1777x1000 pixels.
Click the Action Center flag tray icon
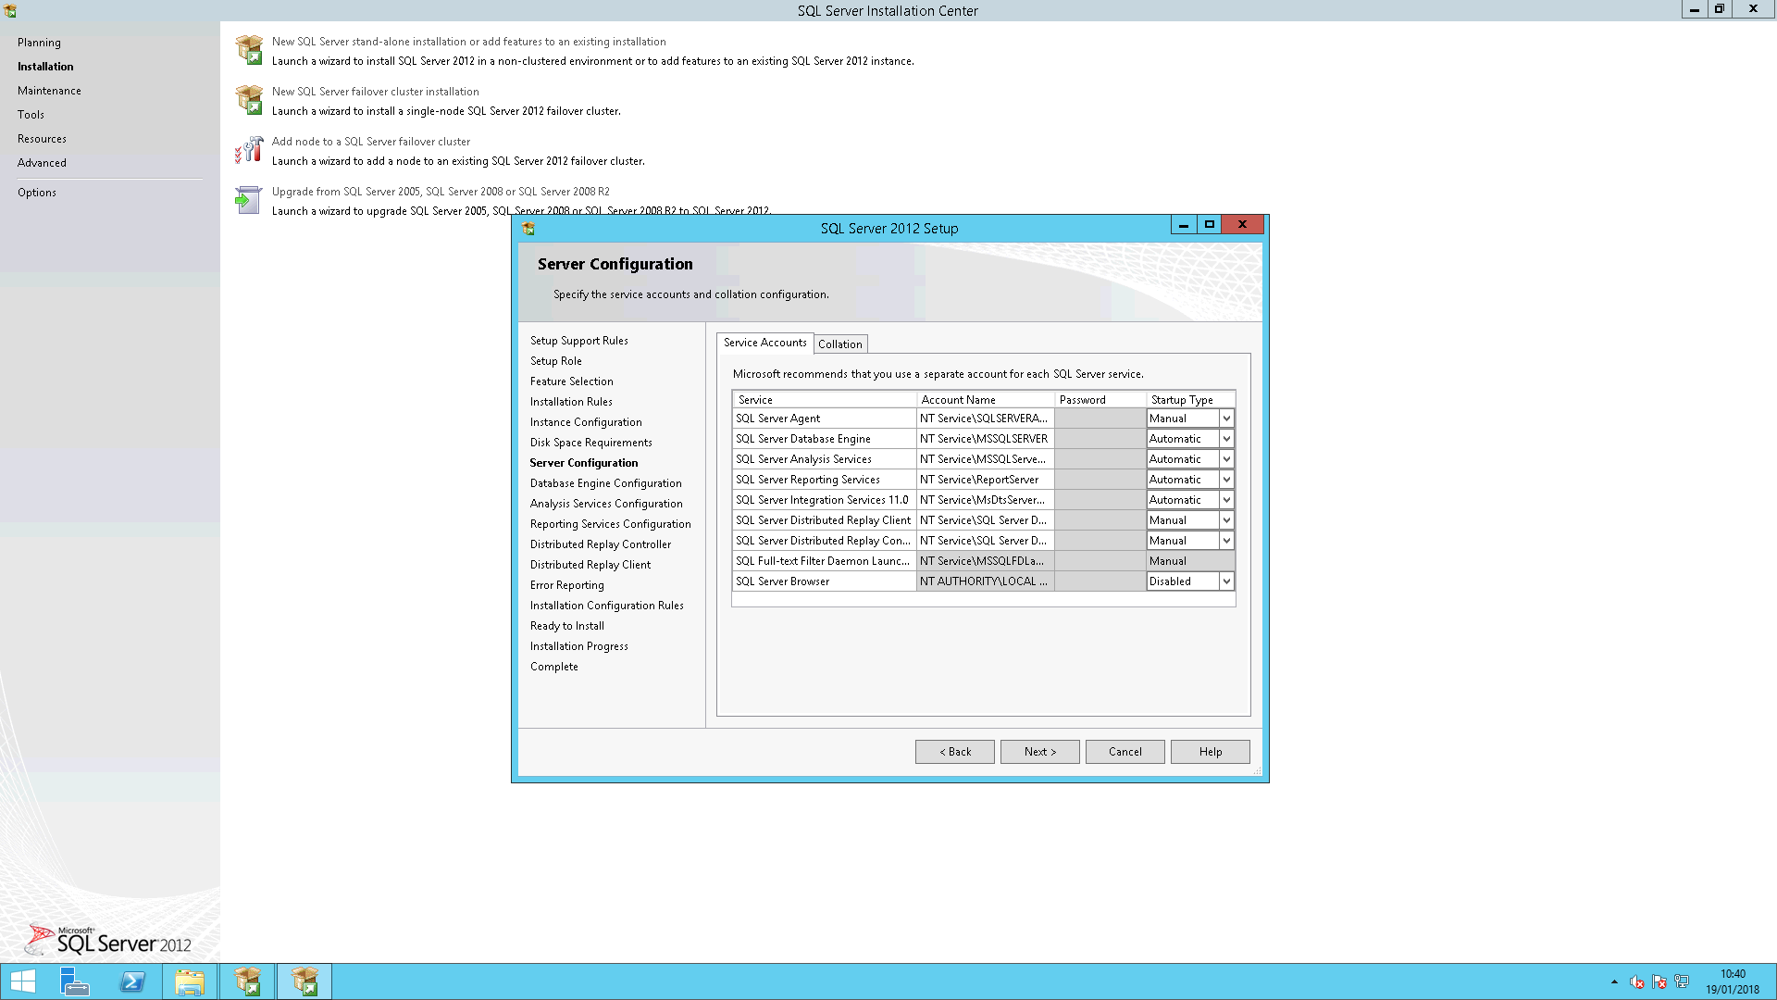coord(1659,981)
